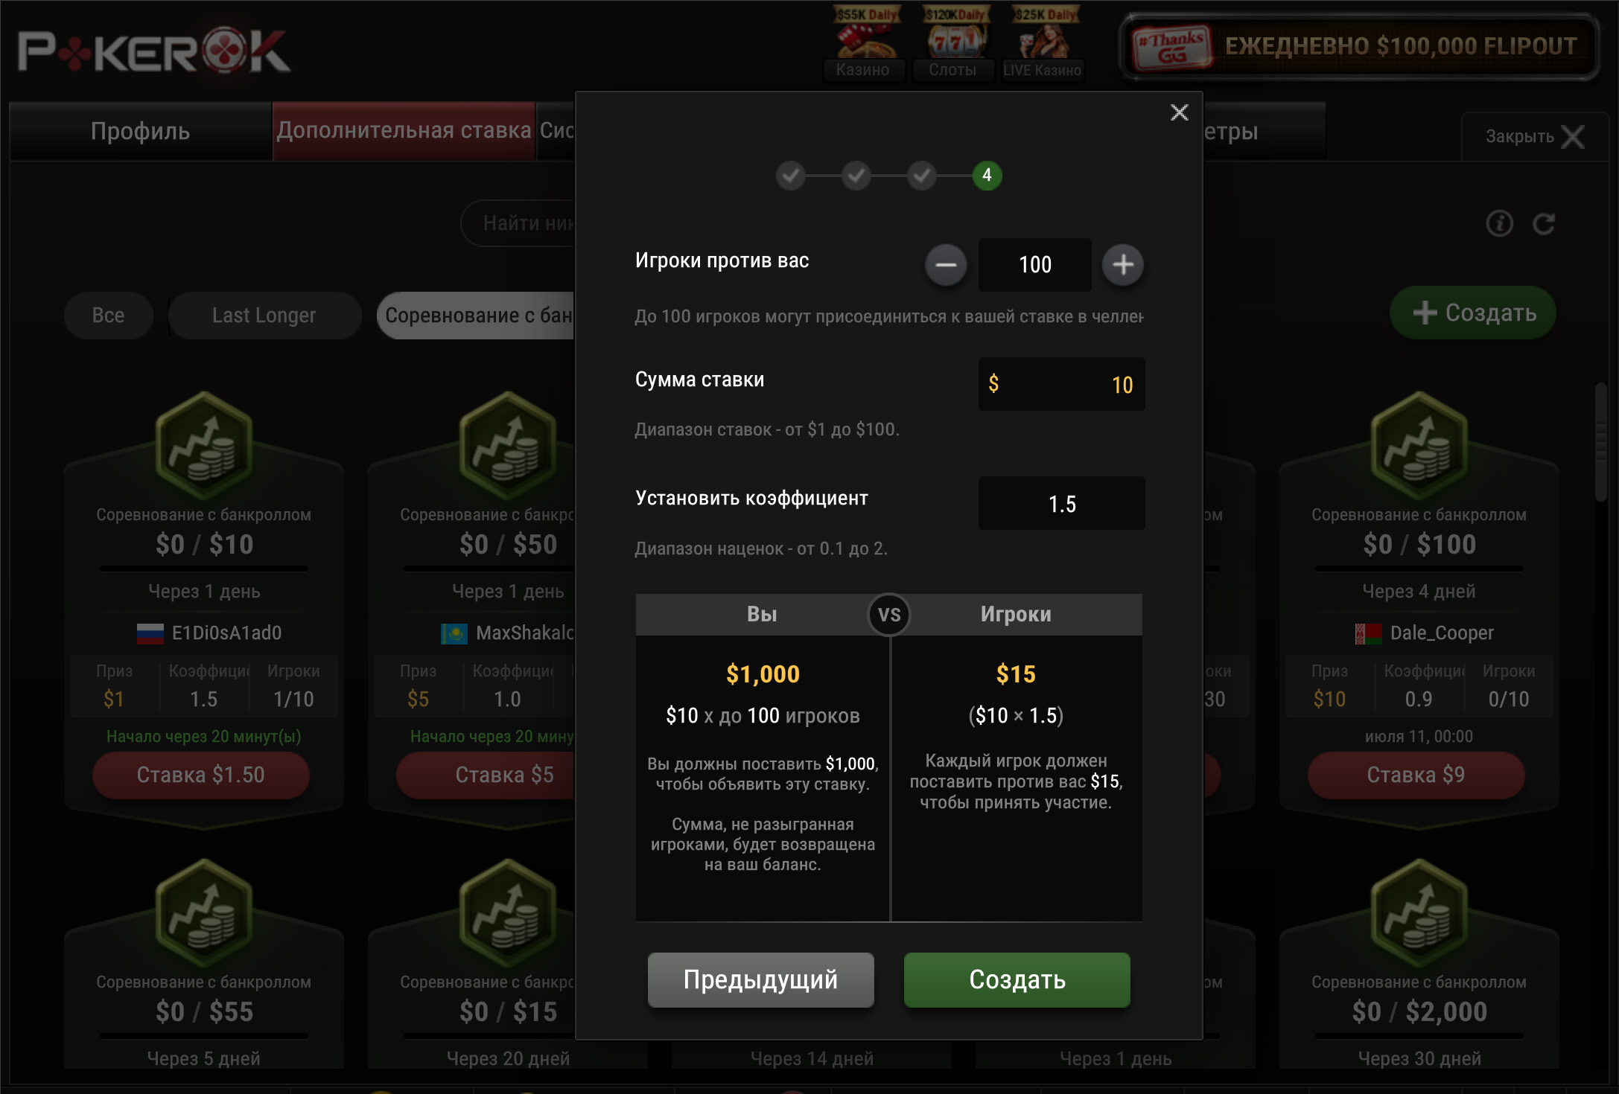Screen dimensions: 1619x1094
Task: Increase players count with plus button
Action: (1123, 264)
